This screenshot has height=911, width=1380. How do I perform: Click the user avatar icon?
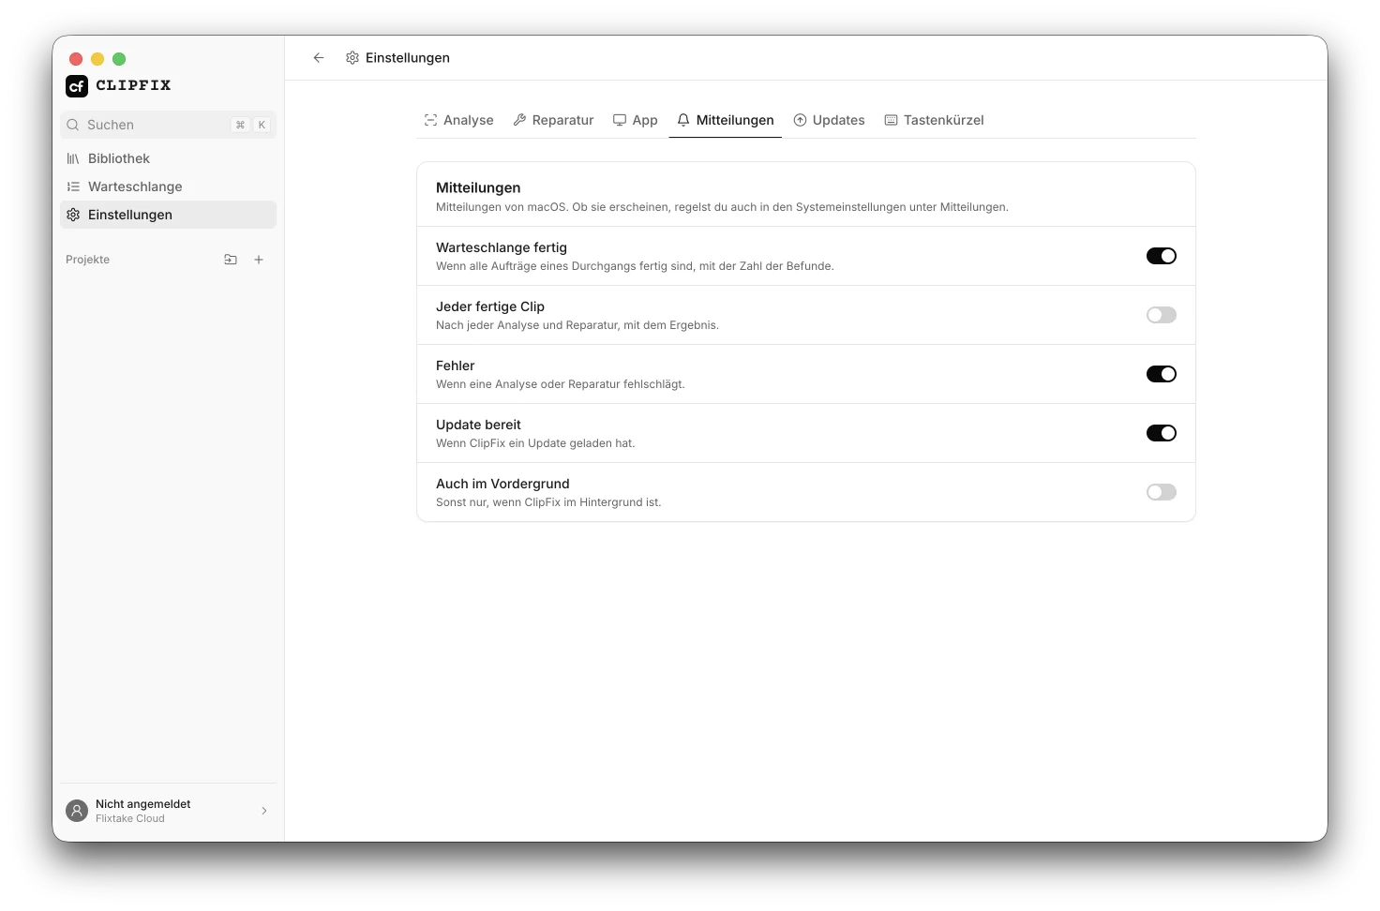(x=77, y=811)
